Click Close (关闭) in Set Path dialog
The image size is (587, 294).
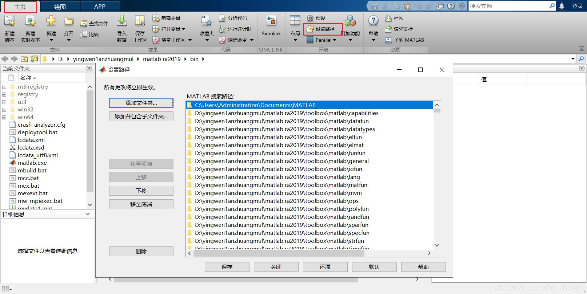(x=276, y=267)
